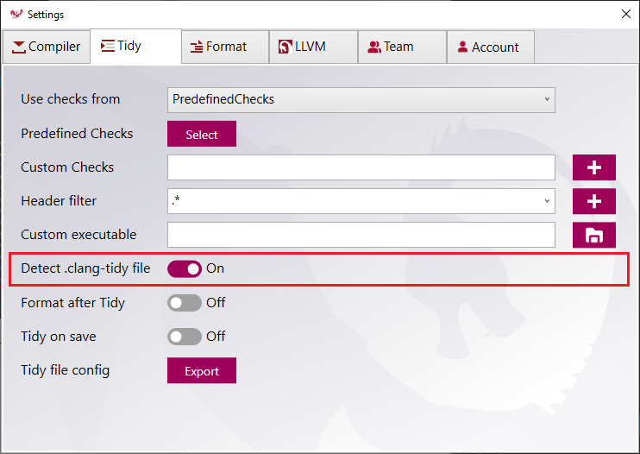Click the Format tab icon
640x454 pixels.
198,47
